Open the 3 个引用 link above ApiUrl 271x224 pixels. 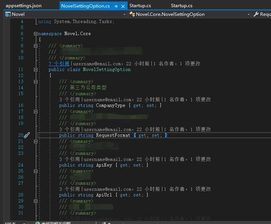[x=69, y=189]
